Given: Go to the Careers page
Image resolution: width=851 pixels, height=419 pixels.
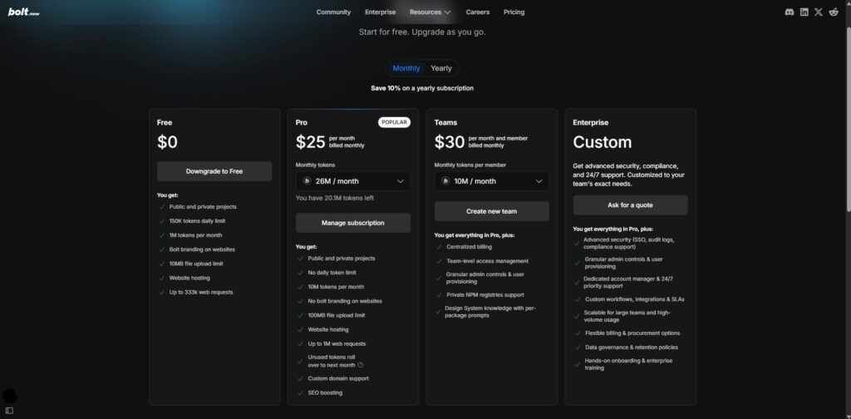Looking at the screenshot, I should (x=478, y=12).
